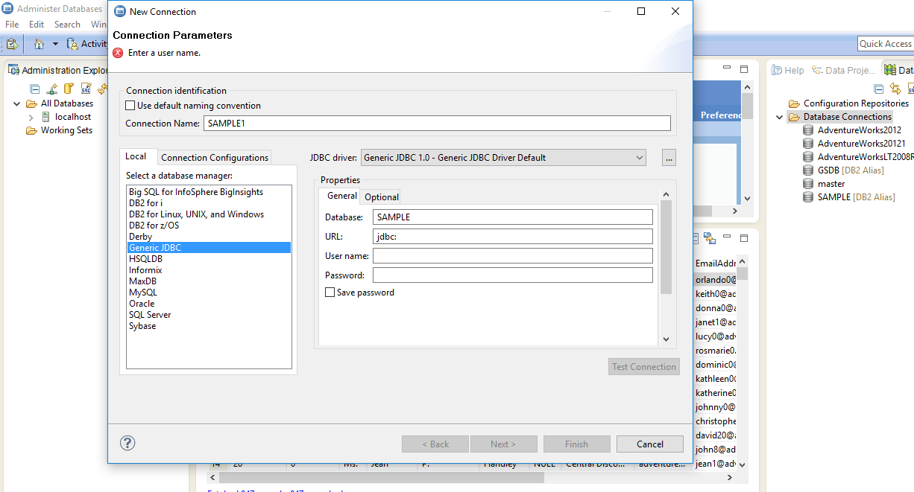Click the Cancel button
The image size is (914, 492).
650,444
